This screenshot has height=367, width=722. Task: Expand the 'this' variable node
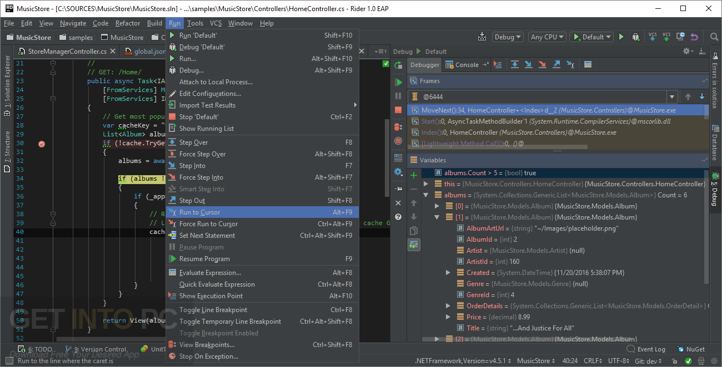pyautogui.click(x=426, y=184)
